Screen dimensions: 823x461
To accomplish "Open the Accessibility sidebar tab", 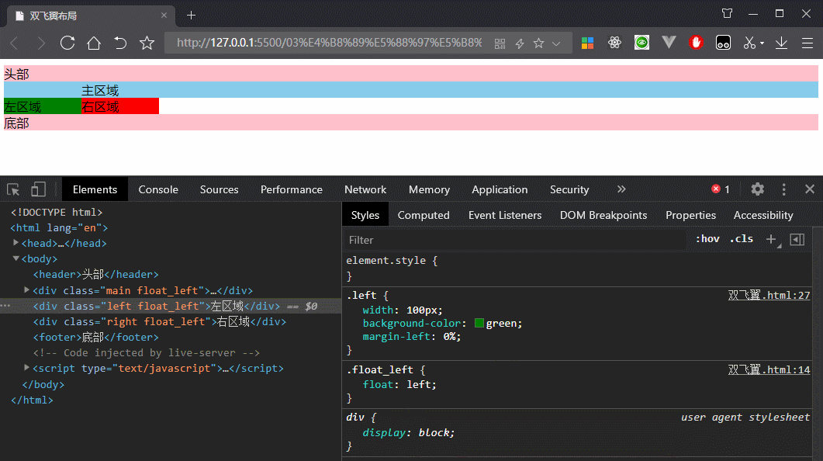I will (x=763, y=215).
